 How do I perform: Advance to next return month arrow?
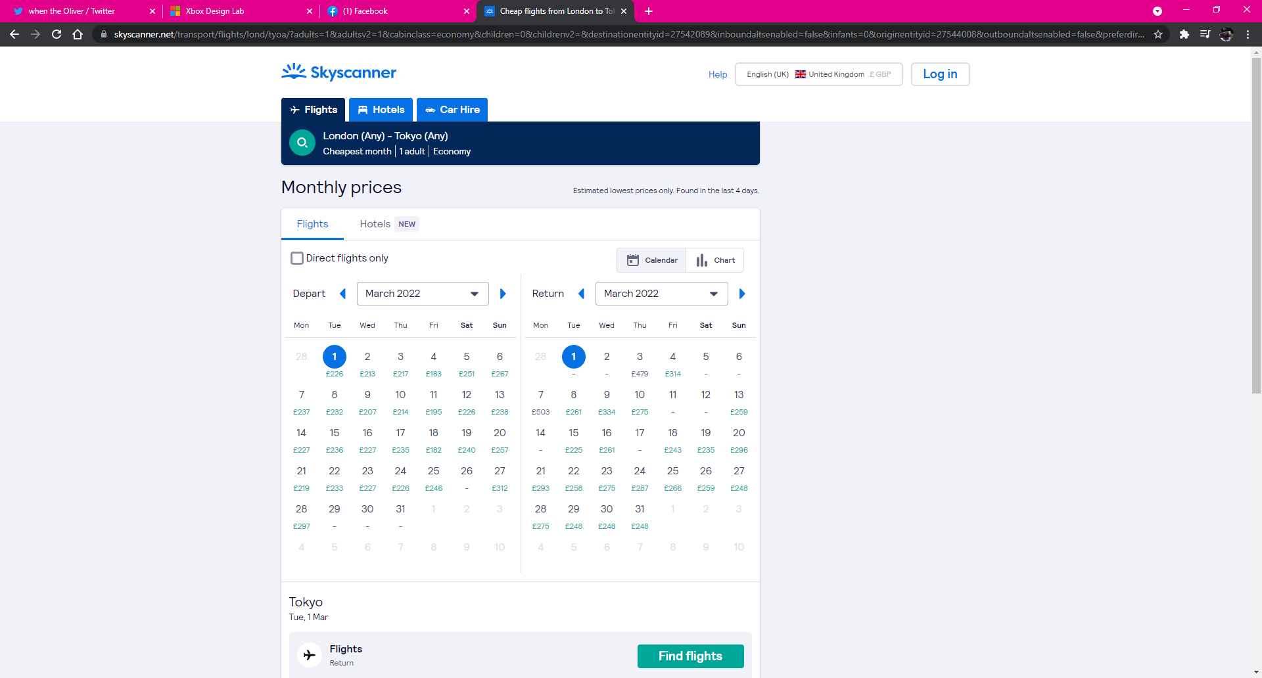(742, 294)
